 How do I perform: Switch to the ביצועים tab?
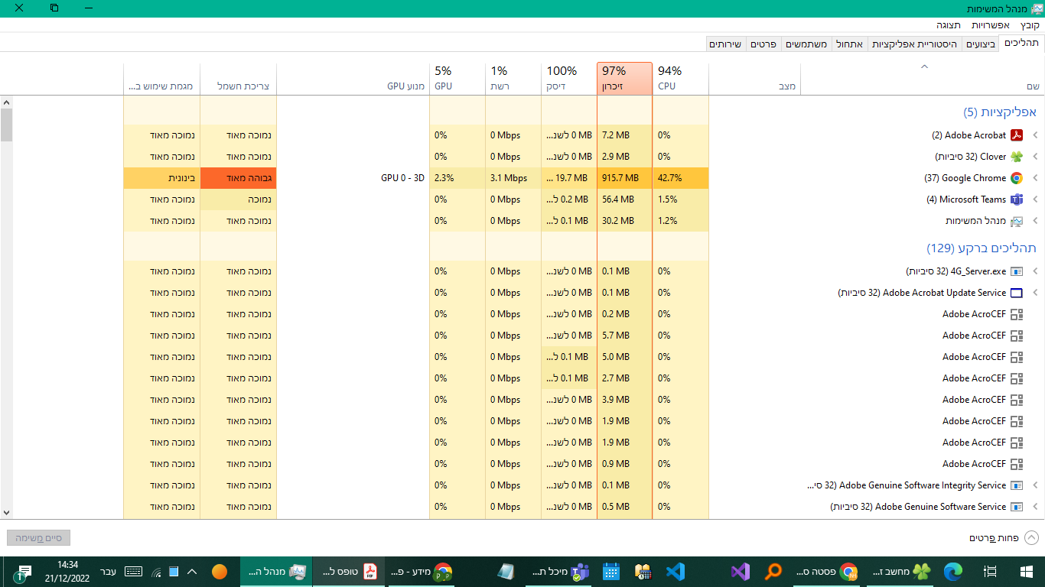[x=980, y=44]
